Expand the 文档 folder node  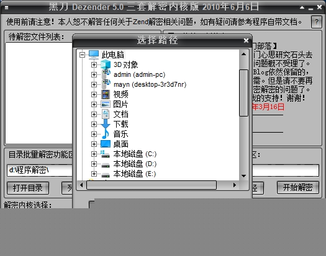click(x=94, y=114)
